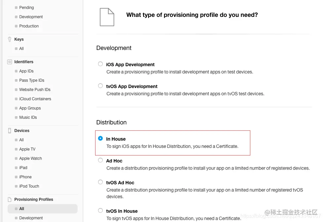Select tvOS App Development radio option

(100, 86)
